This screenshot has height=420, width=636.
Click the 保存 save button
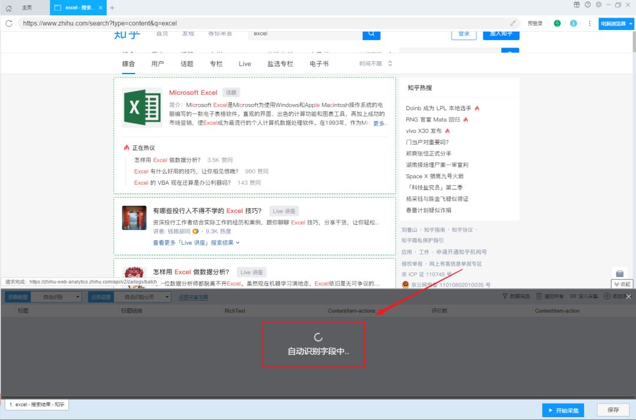click(613, 410)
